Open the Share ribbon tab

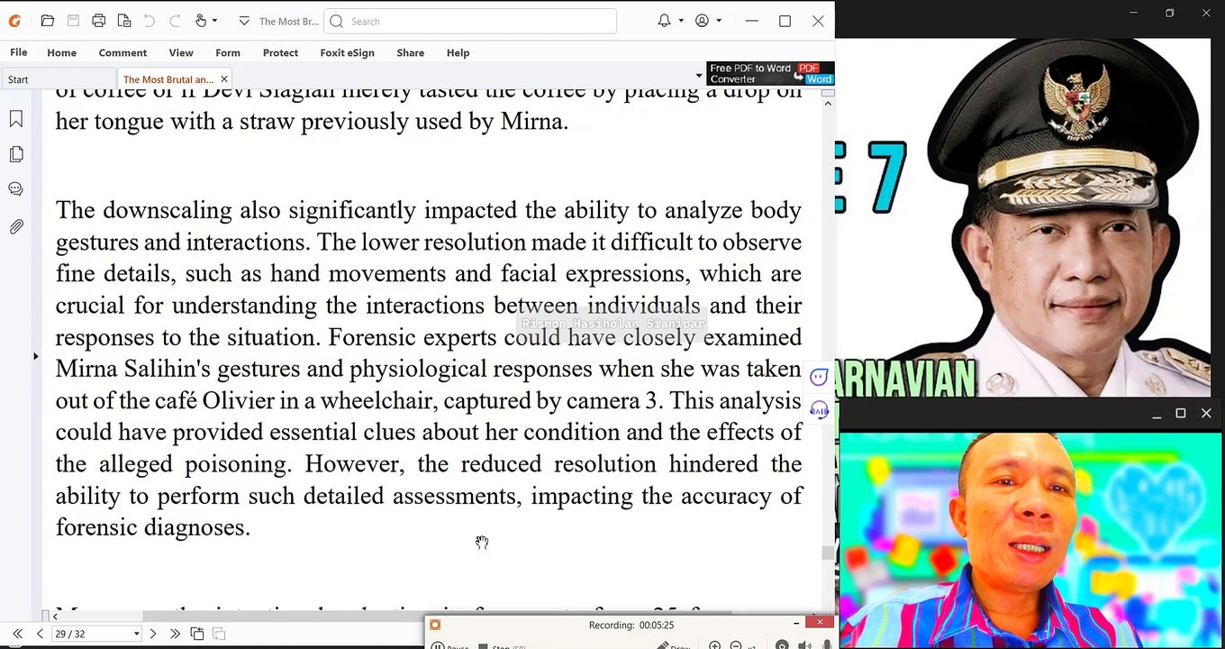click(410, 52)
